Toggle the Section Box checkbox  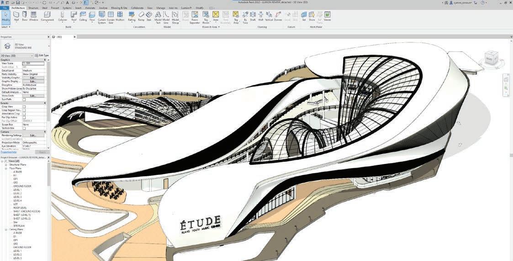(24, 128)
